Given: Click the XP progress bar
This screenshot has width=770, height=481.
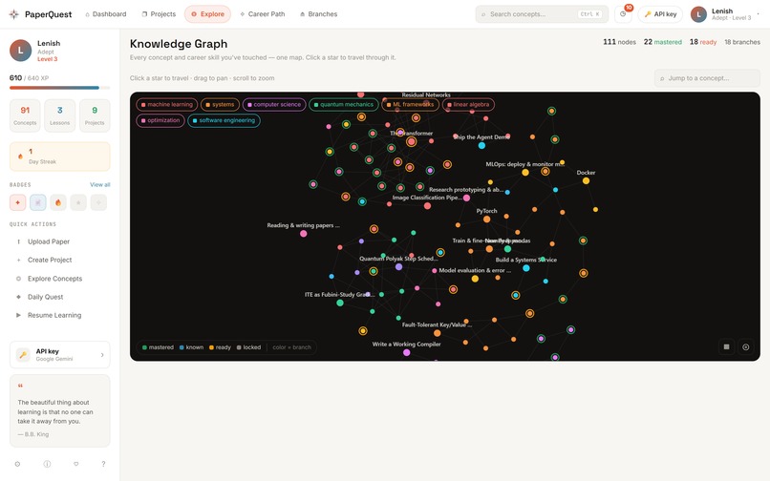Looking at the screenshot, I should click(x=59, y=88).
